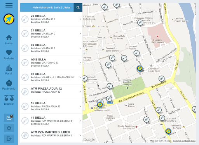Open Bilancio scales section

9,100
